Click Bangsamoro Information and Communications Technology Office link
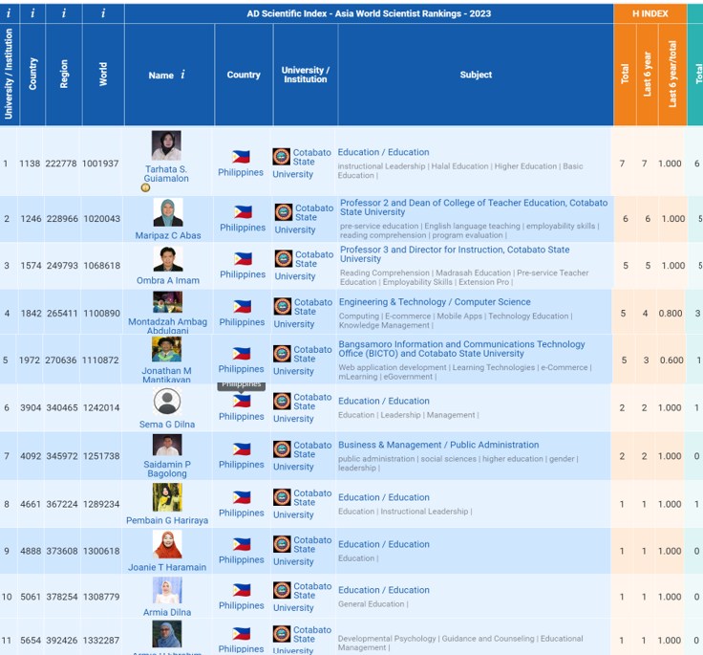 tap(461, 348)
